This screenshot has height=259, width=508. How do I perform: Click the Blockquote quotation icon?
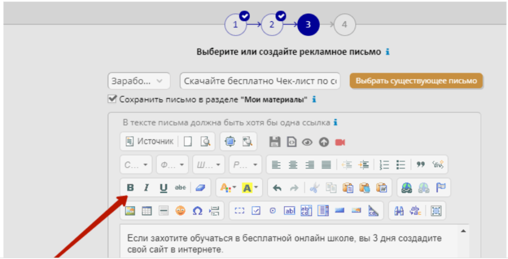click(421, 165)
